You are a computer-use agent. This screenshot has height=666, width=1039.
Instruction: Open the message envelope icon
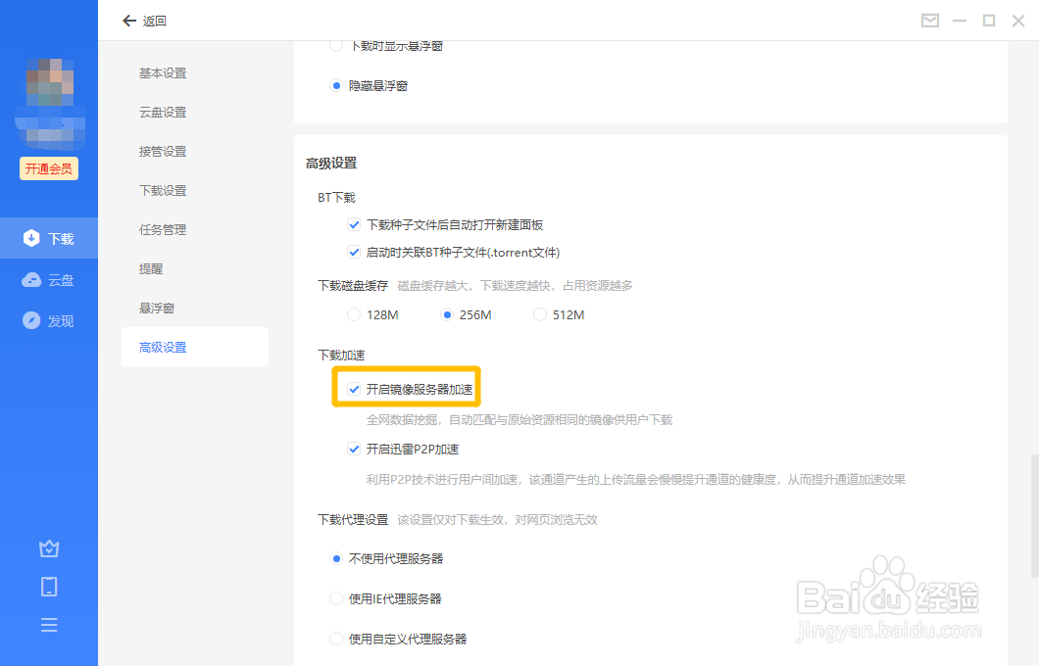click(929, 20)
